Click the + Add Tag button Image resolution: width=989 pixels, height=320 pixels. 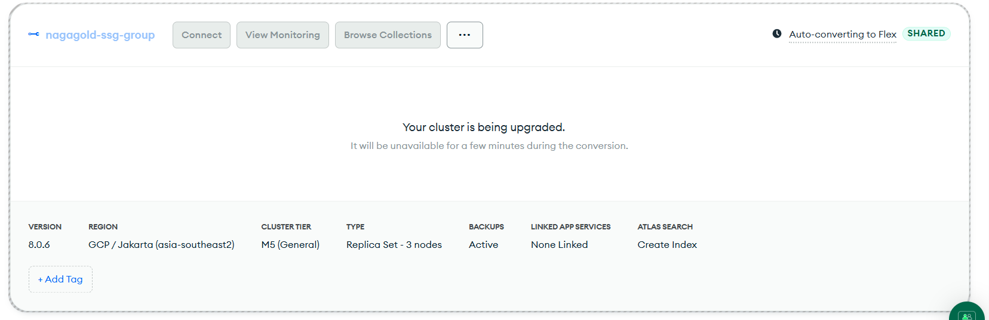point(60,279)
